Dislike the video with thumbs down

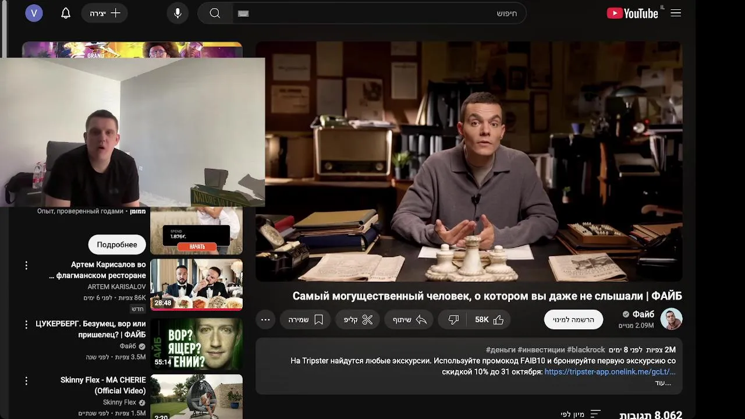(453, 319)
